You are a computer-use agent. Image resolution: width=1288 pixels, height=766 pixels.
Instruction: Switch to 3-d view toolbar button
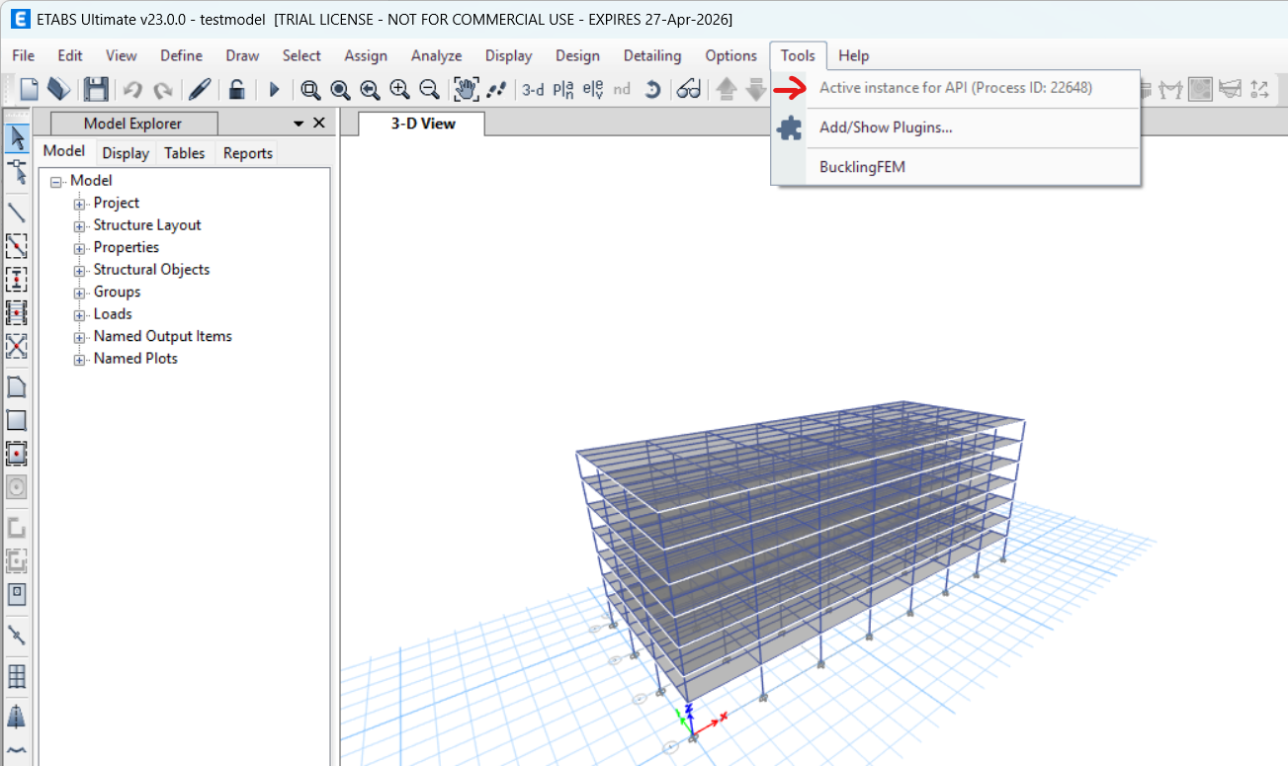coord(533,90)
